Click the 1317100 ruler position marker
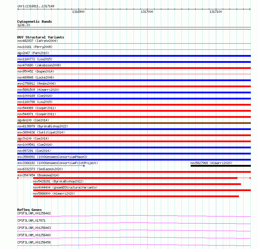 point(216,12)
